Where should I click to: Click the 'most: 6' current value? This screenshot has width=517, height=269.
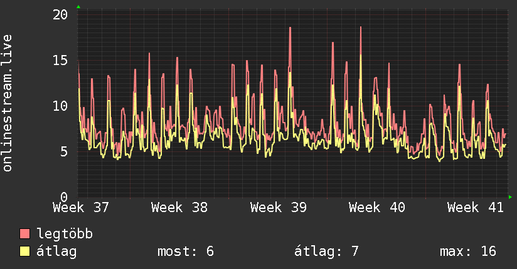[186, 251]
